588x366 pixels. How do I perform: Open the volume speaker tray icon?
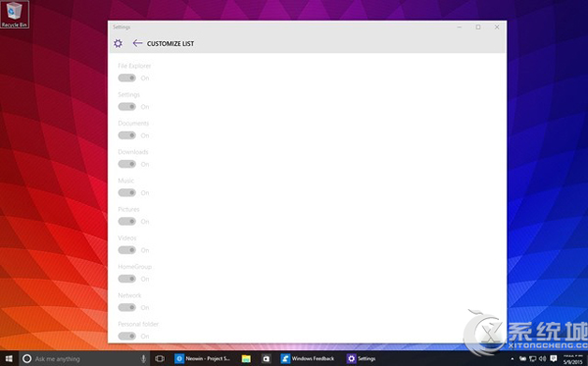tap(542, 359)
